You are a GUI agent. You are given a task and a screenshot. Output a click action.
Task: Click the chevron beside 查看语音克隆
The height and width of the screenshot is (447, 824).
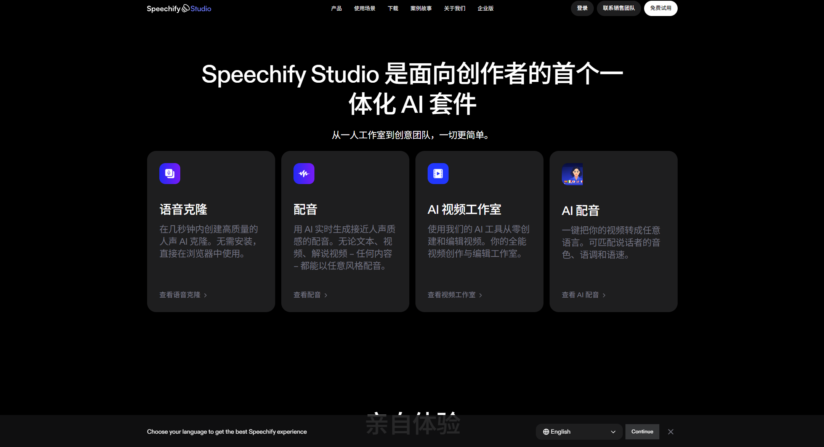(205, 295)
